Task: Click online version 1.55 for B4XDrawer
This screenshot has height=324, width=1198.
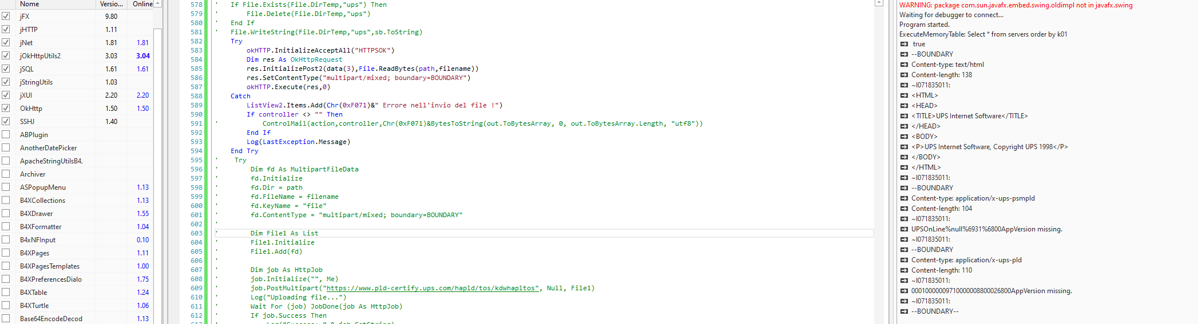Action: (142, 214)
